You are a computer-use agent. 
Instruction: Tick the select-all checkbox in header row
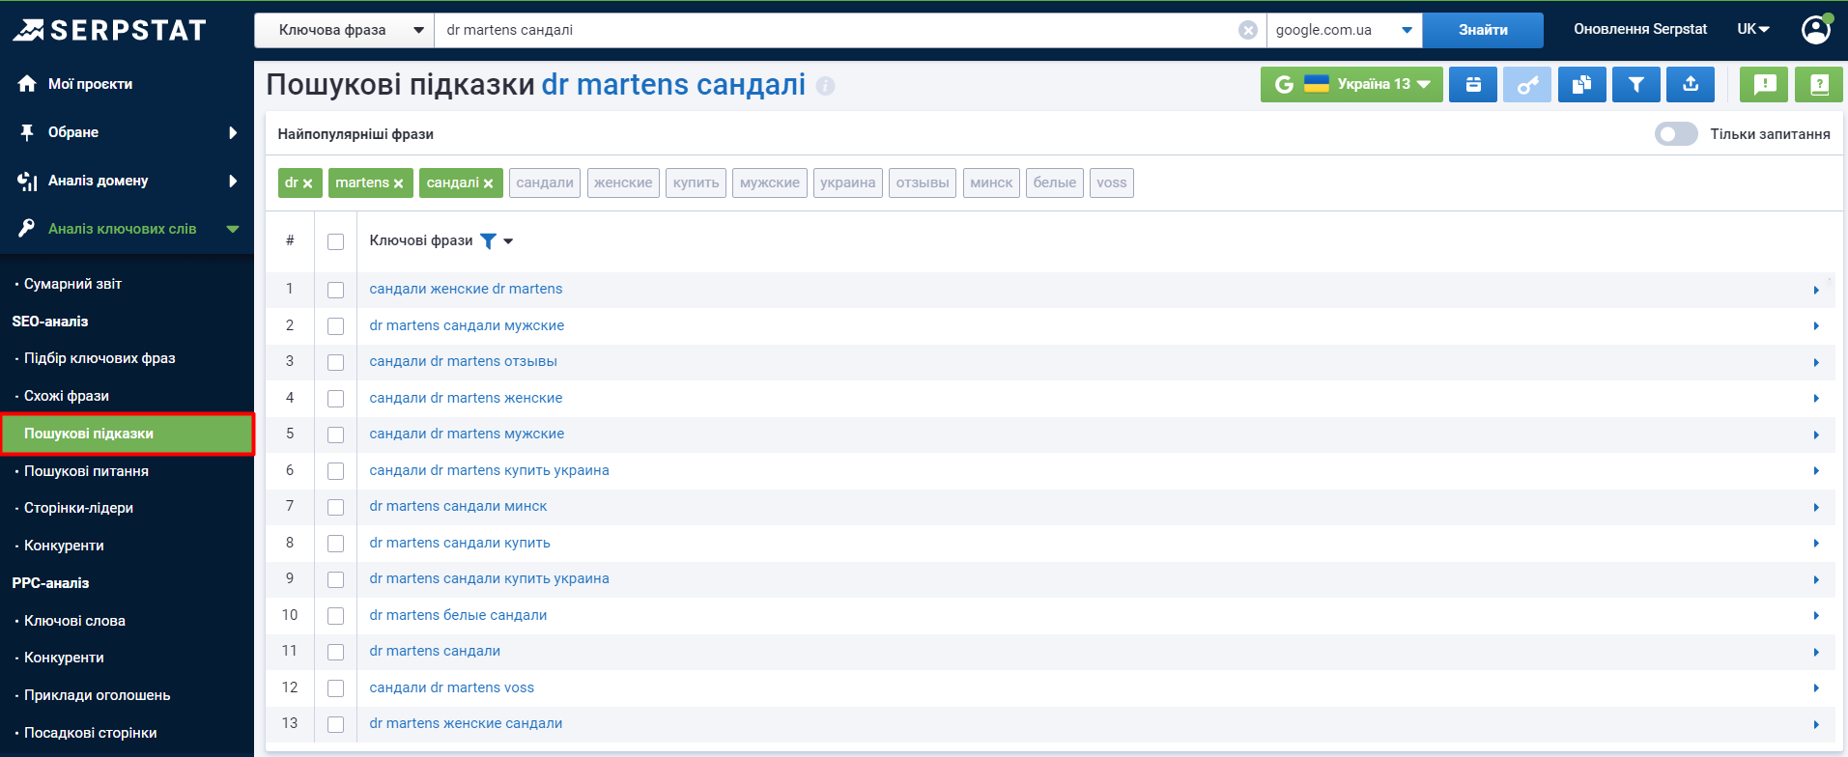pos(335,241)
